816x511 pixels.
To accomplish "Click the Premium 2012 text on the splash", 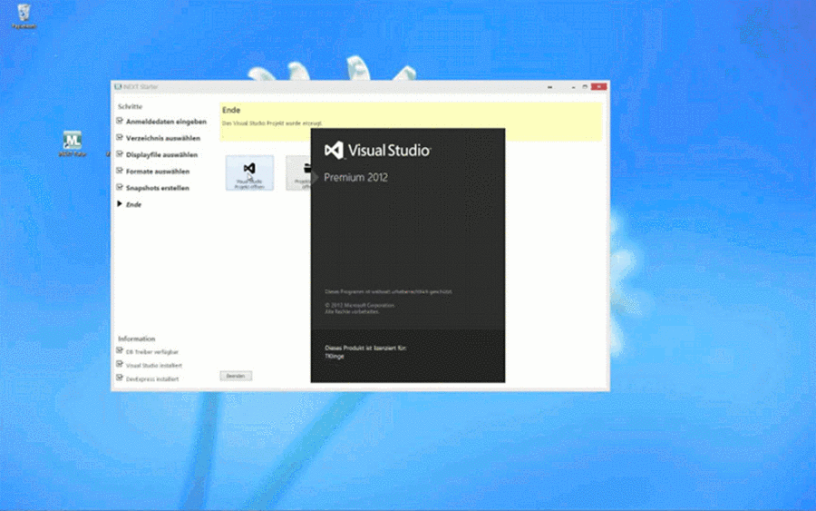I will pos(356,178).
